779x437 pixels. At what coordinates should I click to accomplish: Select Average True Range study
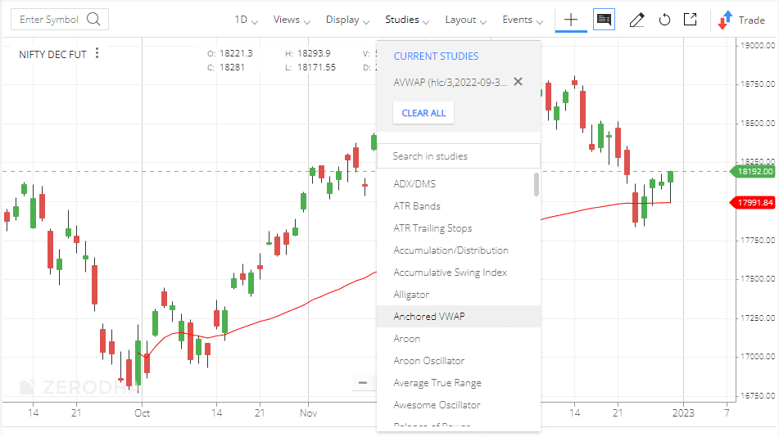tap(459, 382)
